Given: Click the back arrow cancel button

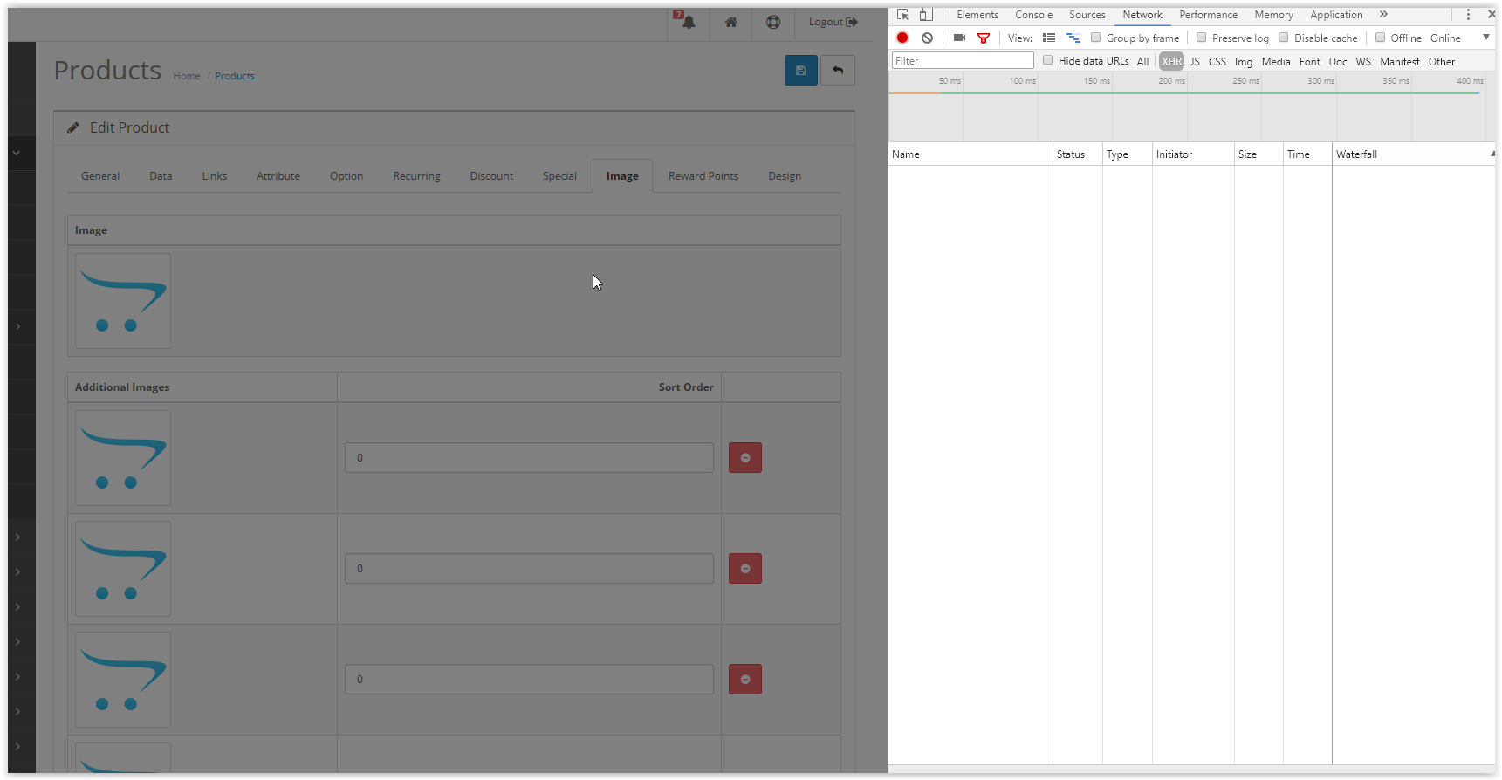Looking at the screenshot, I should click(838, 71).
